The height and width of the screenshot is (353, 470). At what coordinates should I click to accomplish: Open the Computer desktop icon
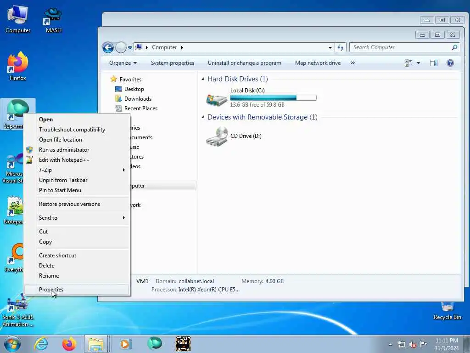(18, 19)
